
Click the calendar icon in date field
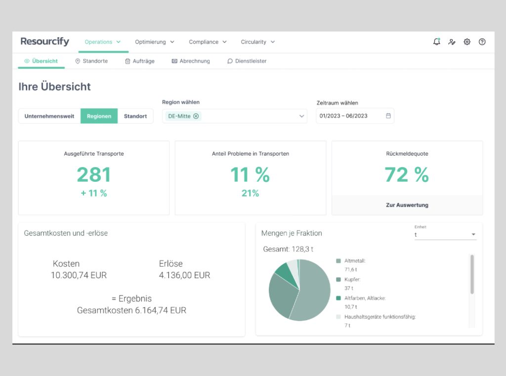point(388,116)
